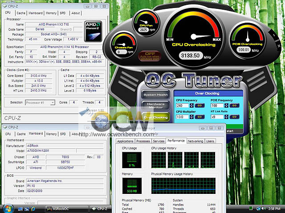The height and width of the screenshot is (213, 285).
Task: Open Memory tab in top CPU-Z window
Action: point(51,13)
